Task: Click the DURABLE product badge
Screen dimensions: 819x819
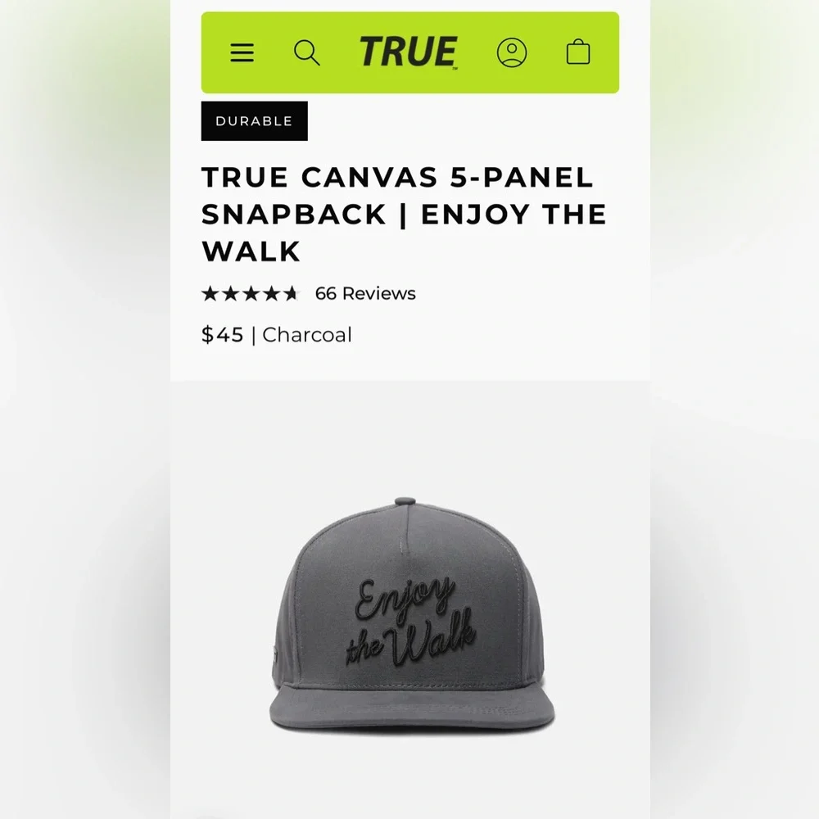Action: click(255, 121)
